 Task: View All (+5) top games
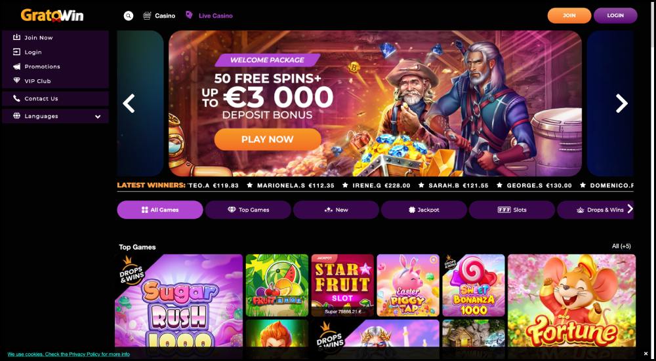tap(621, 246)
